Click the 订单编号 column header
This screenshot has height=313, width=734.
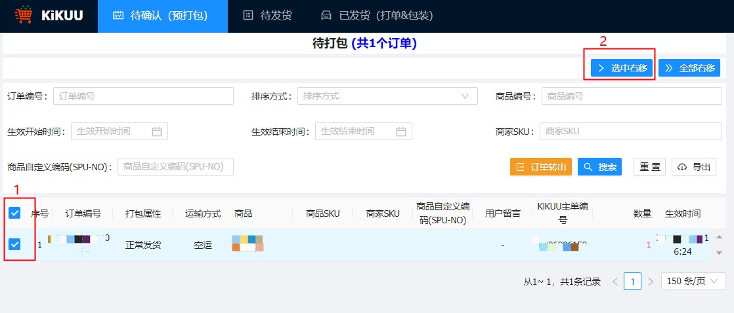pos(83,213)
